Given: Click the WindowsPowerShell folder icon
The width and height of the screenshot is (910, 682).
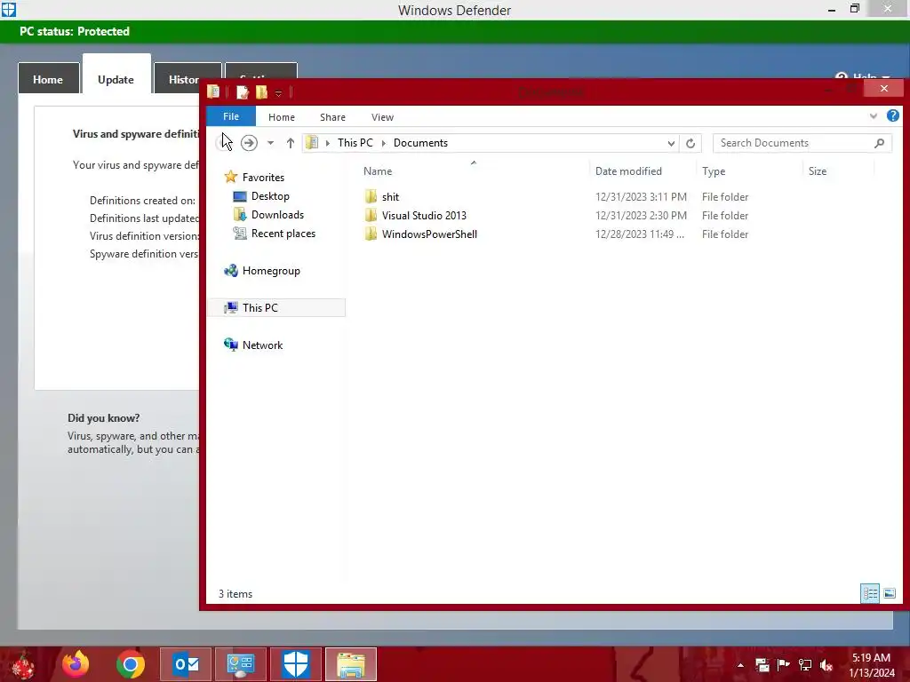Looking at the screenshot, I should pos(371,234).
